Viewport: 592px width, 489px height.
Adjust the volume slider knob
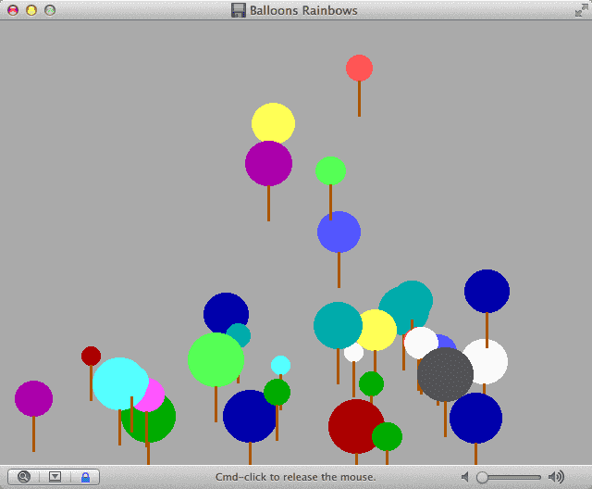(x=482, y=477)
